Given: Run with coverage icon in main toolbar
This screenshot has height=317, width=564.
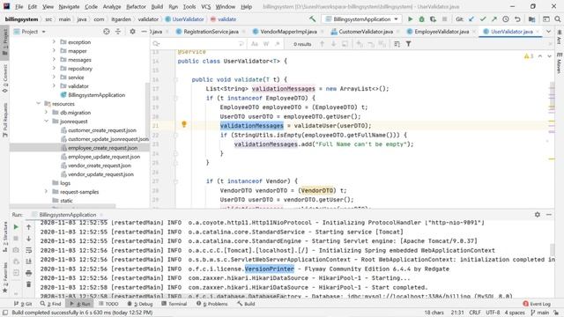Looking at the screenshot, I should (433, 19).
